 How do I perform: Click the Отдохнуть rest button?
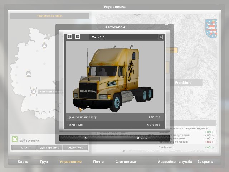click(x=75, y=148)
